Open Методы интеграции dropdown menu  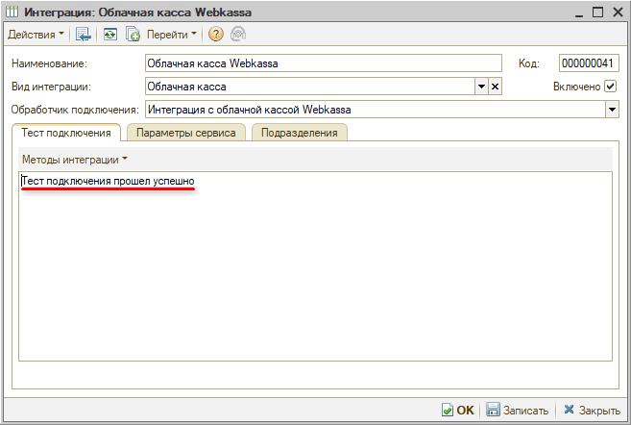click(x=75, y=160)
